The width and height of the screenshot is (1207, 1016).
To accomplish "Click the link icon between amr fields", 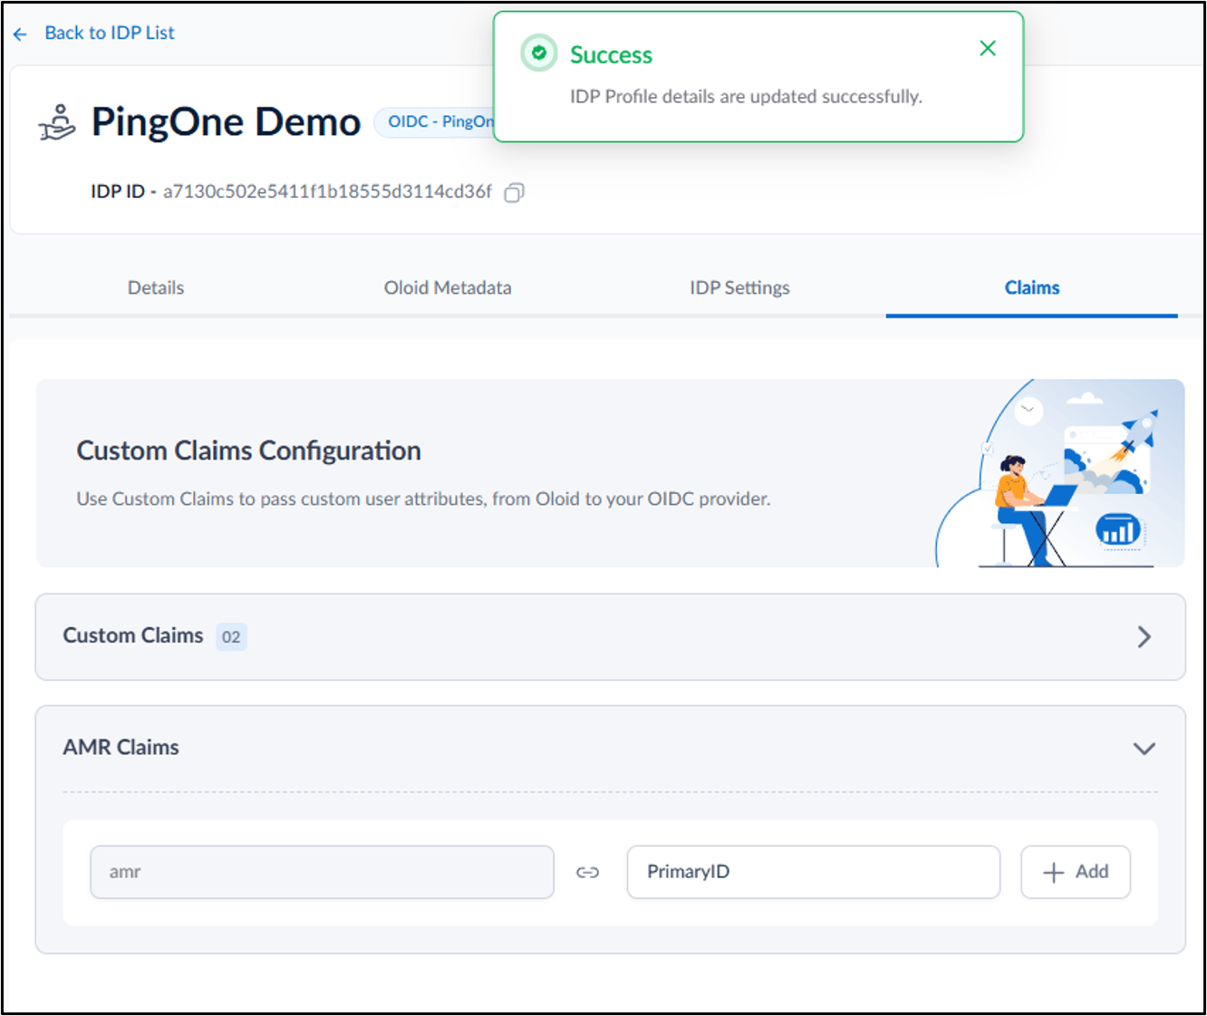I will coord(588,872).
